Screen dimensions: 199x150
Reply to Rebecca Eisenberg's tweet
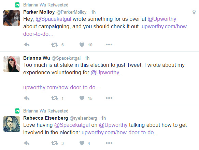click(27, 143)
